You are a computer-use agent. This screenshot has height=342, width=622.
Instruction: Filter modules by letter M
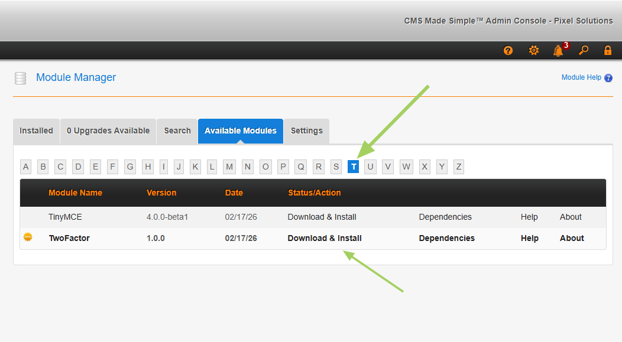click(229, 167)
